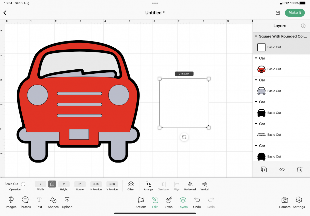Click the "2 in x 2 in" size label
The image size is (310, 216).
184,74
